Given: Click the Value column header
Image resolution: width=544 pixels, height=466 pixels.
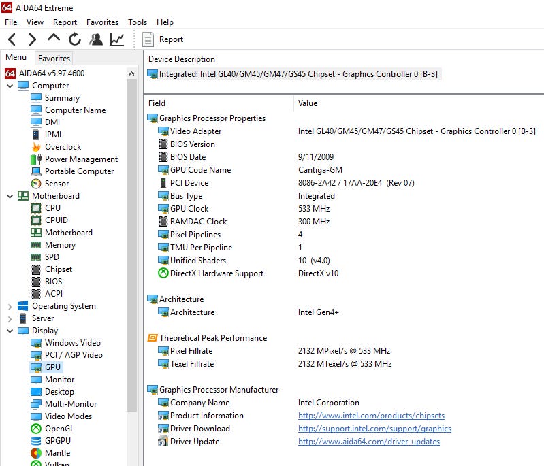Looking at the screenshot, I should coord(308,103).
